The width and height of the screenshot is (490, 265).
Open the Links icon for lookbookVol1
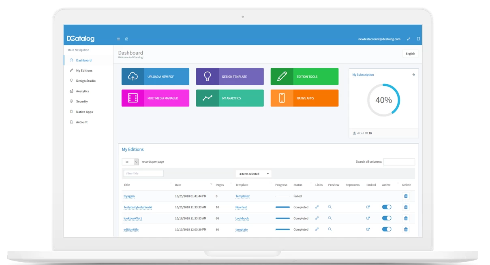(x=317, y=218)
